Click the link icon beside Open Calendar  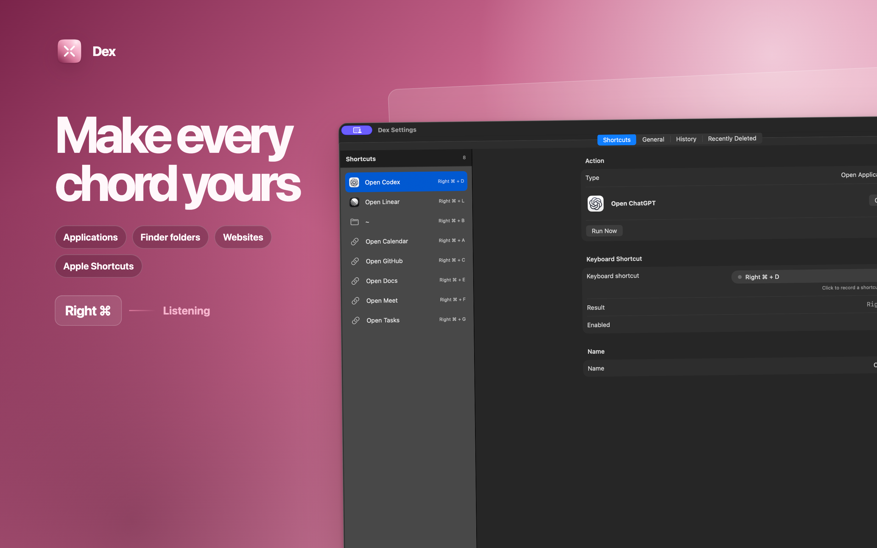355,241
